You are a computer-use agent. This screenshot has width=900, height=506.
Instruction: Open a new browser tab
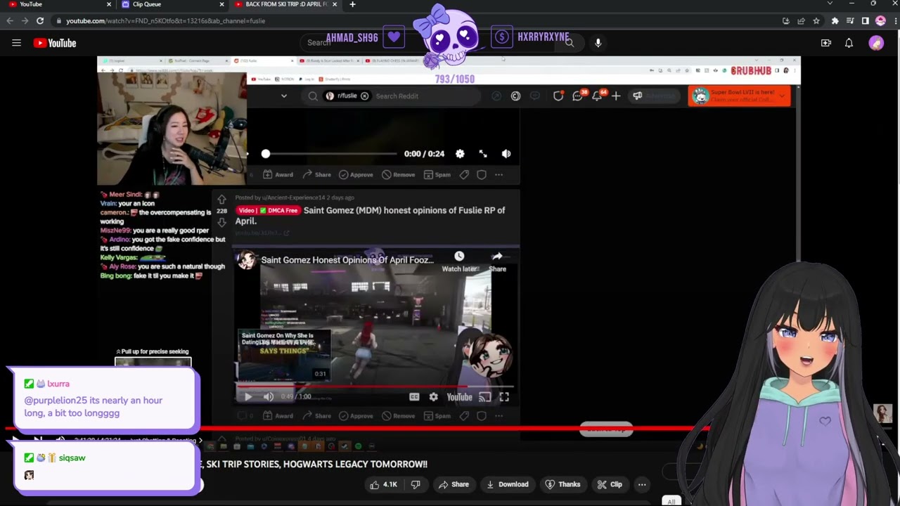(352, 4)
